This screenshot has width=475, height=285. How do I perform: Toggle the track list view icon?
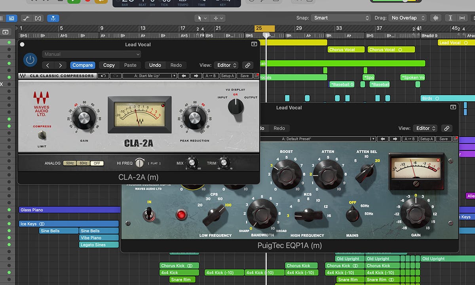coord(12,18)
